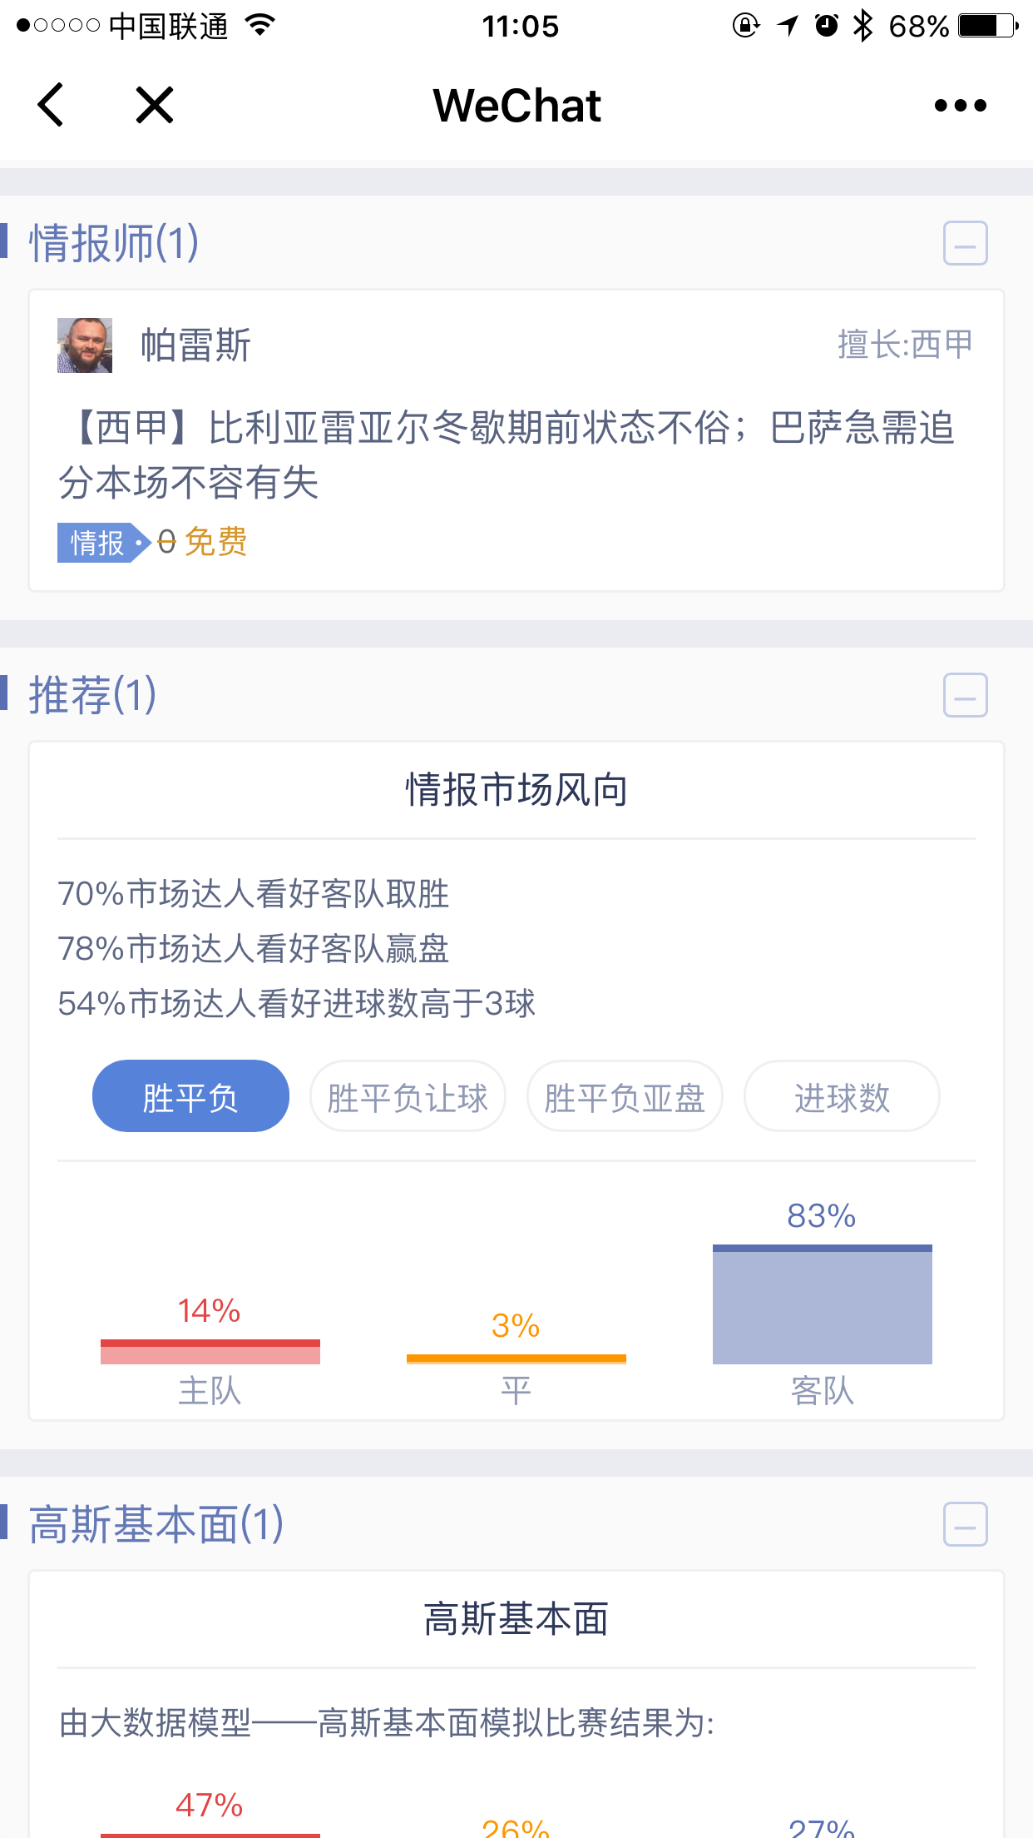The height and width of the screenshot is (1838, 1033).
Task: Switch to the 胜平负让球 tab
Action: (x=408, y=1096)
